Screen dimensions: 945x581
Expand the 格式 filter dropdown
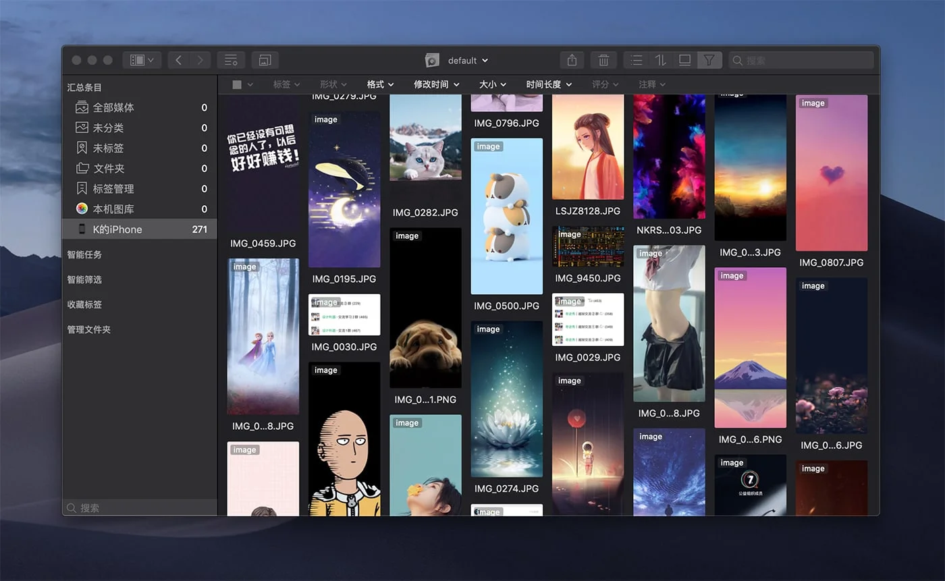[380, 84]
